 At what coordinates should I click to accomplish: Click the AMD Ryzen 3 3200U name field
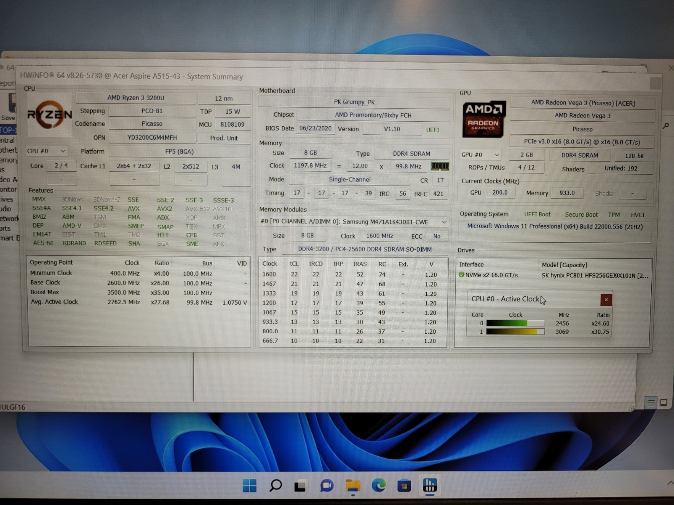click(136, 98)
